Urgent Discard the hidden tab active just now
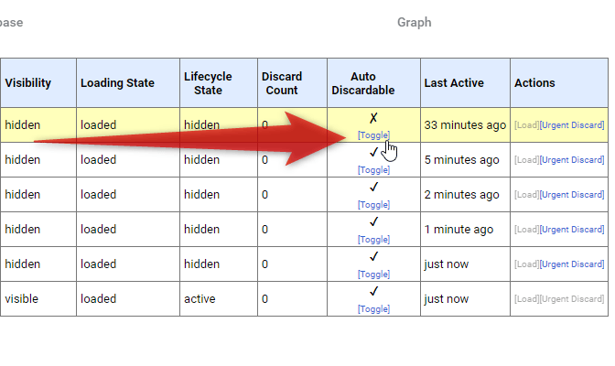 tap(572, 264)
